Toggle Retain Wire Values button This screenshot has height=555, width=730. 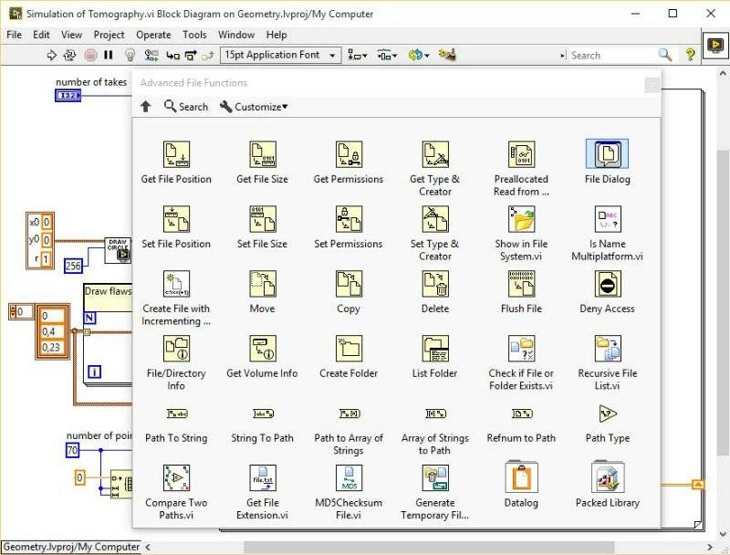pyautogui.click(x=151, y=56)
